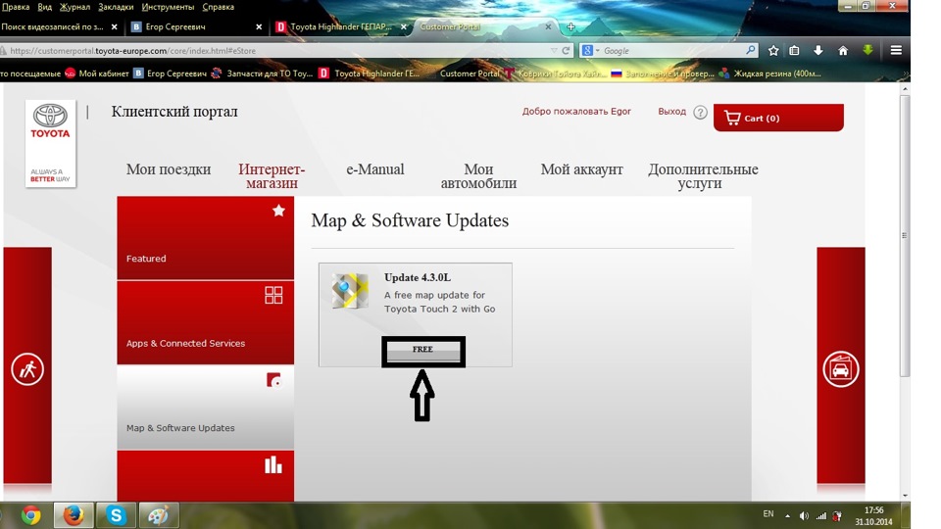Click the browser URL address bar
941x529 pixels.
click(x=276, y=51)
